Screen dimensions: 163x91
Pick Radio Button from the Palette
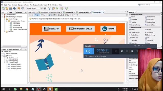(x=135, y=35)
